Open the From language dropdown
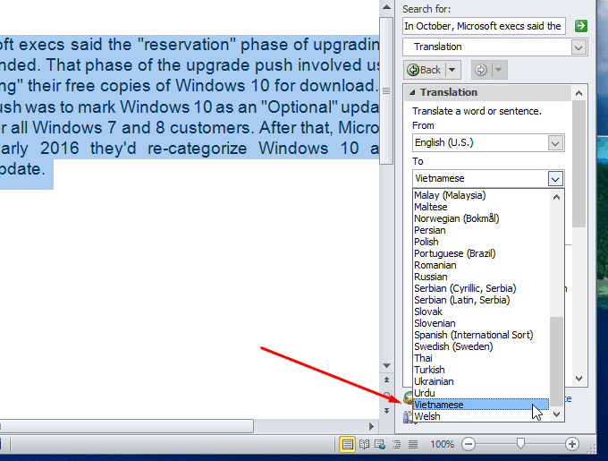 (555, 143)
